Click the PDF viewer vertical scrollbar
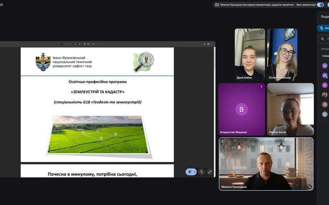 [x=214, y=112]
